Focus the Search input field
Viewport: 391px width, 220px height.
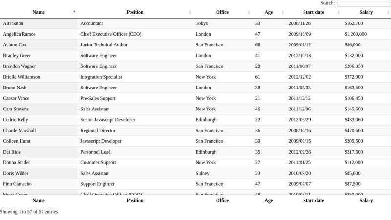[x=364, y=3]
